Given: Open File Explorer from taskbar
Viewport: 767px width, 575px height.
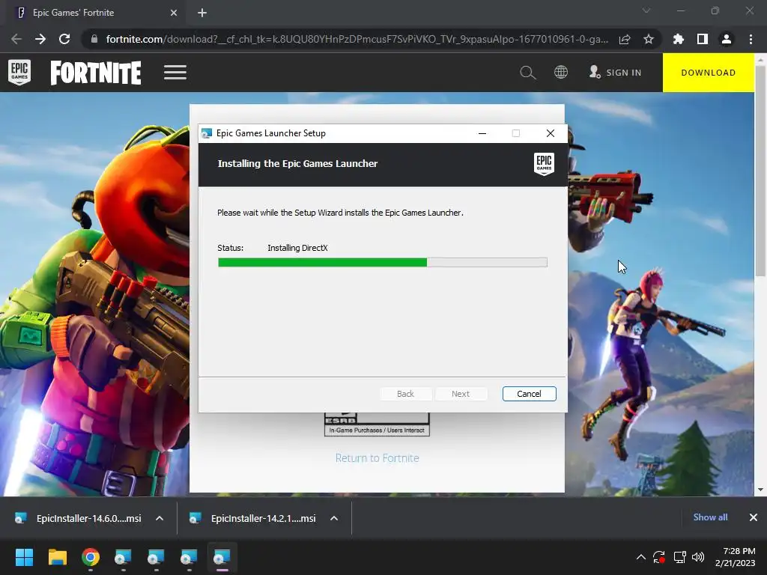Looking at the screenshot, I should pyautogui.click(x=57, y=557).
